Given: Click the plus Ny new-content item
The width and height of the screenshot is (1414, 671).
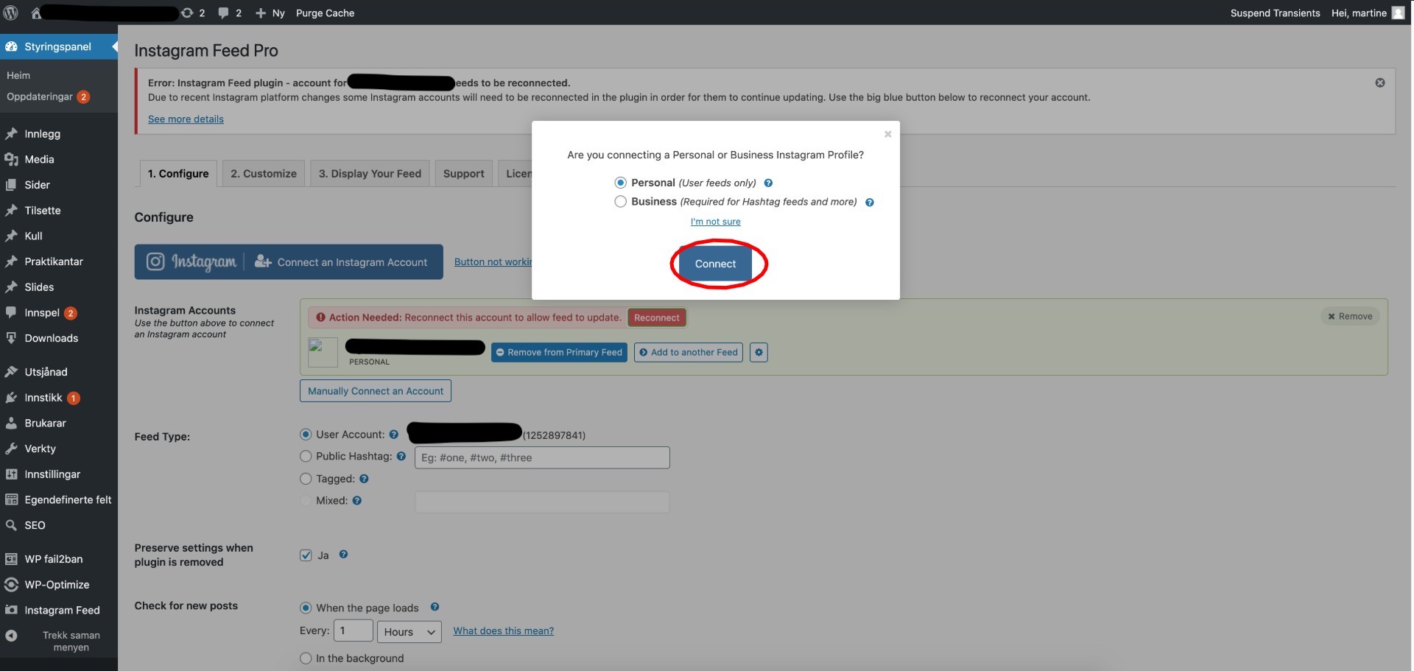Looking at the screenshot, I should click(270, 13).
